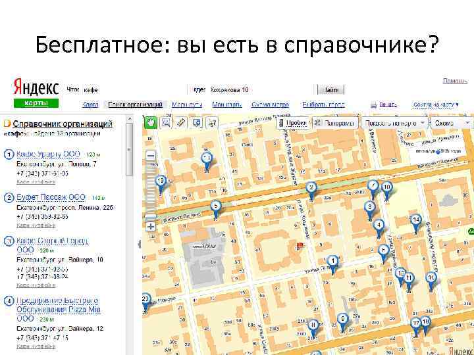474x355 pixels.
Task: Select the ruler distance tool
Action: coord(181,122)
